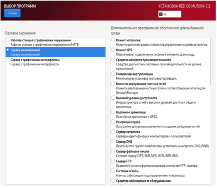Enable the Клиент NFS checkbox
Viewport: 217px width, 188px height.
pyautogui.click(x=113, y=50)
